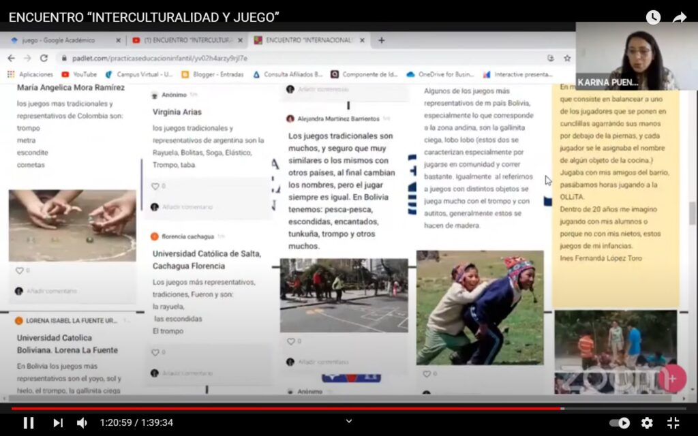This screenshot has height=436, width=698.
Task: Open the marbles game photo thumbnail
Action: pos(72,225)
